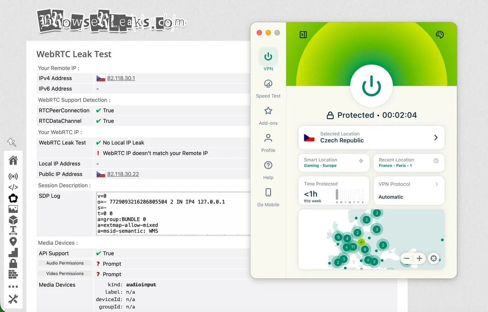Open the picture icon in the sidebar
The height and width of the screenshot is (312, 488).
pyautogui.click(x=13, y=209)
